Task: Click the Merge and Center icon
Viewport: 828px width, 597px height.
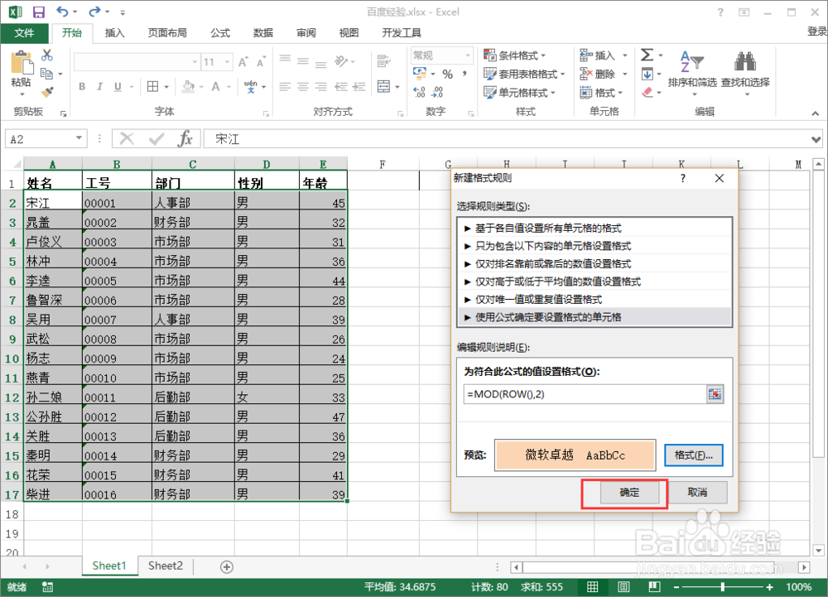Action: pos(383,85)
